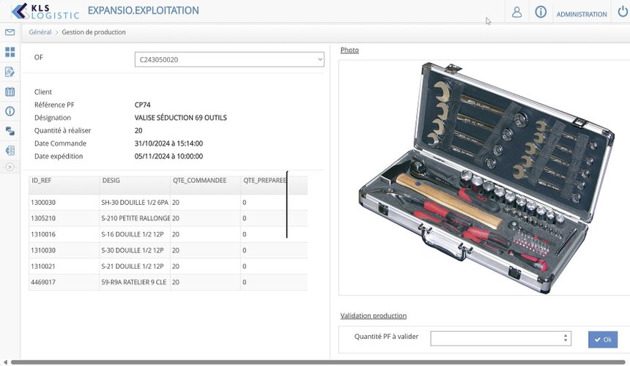Click the KLS Logistic logo

click(x=45, y=11)
